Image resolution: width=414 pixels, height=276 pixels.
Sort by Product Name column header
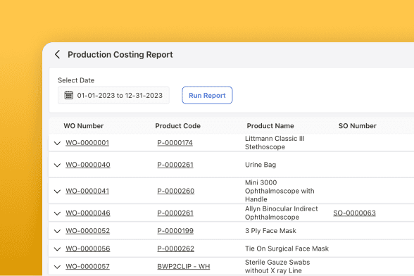(x=270, y=126)
